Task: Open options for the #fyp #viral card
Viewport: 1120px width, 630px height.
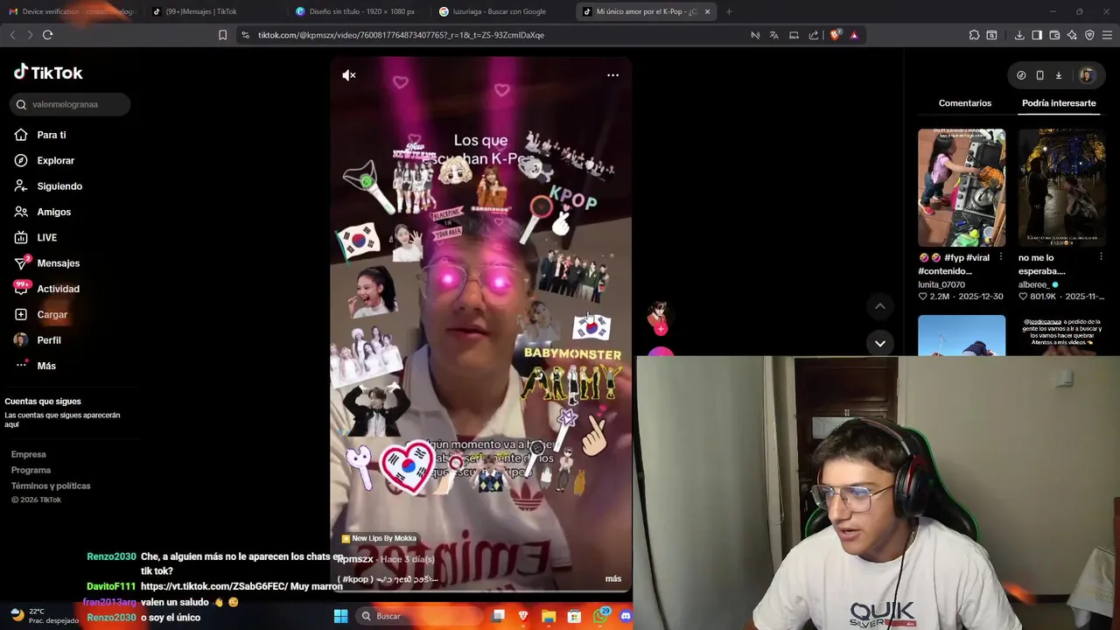Action: pos(1000,257)
